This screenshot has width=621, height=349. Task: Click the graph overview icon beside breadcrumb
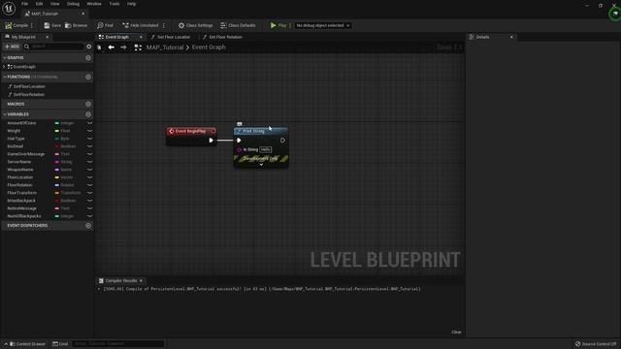coord(138,48)
